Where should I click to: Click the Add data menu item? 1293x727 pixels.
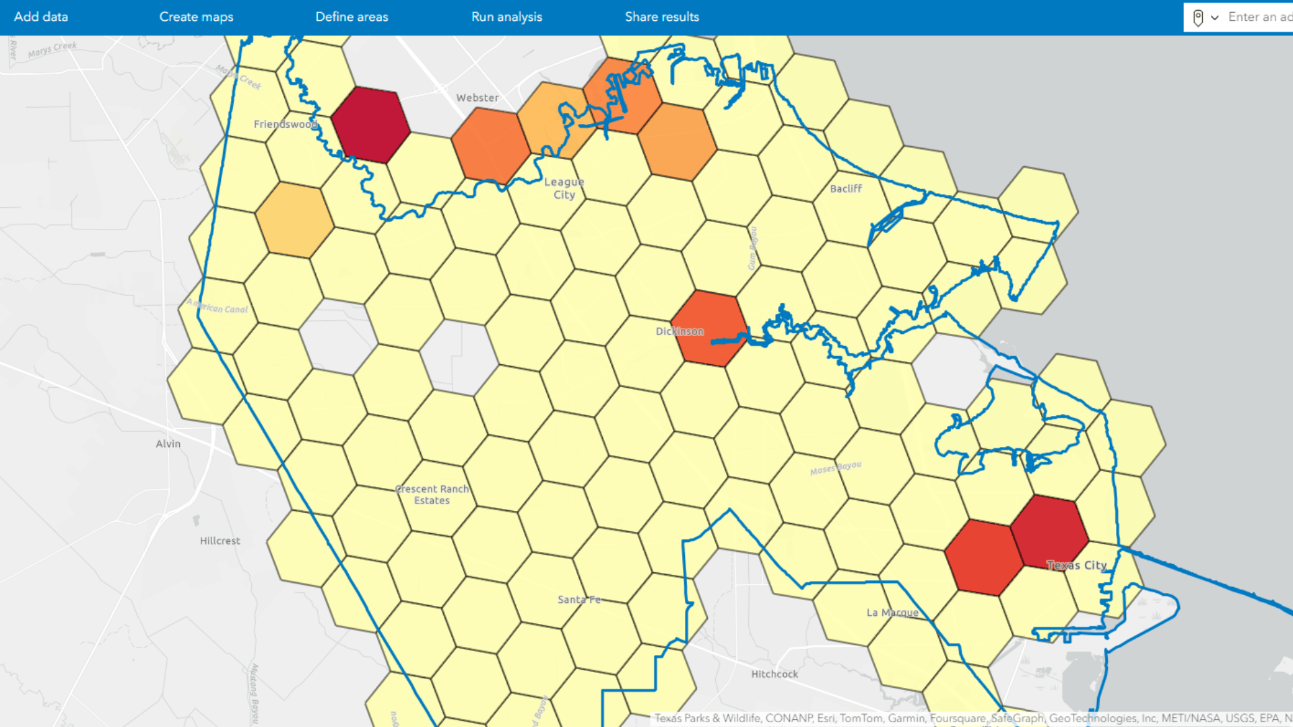(x=40, y=17)
